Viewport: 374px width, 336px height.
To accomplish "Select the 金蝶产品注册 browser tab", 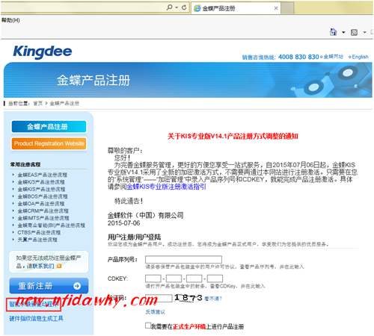I will 236,8.
